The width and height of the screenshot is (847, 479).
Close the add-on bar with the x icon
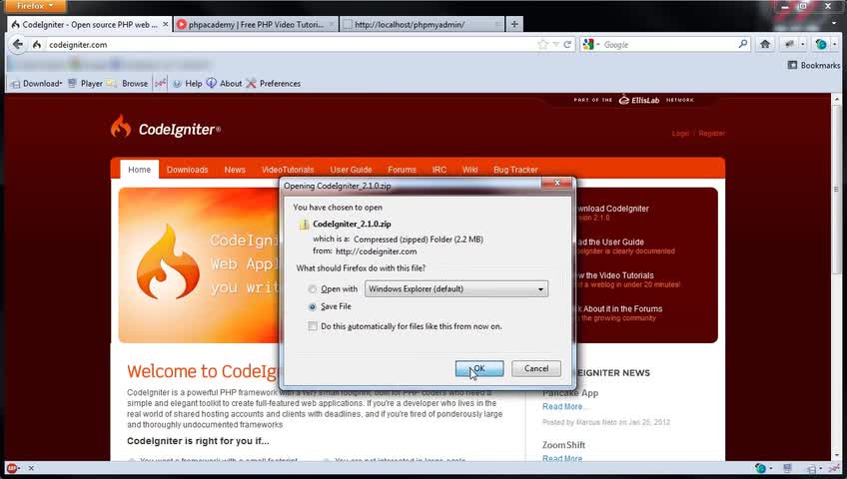coord(31,468)
